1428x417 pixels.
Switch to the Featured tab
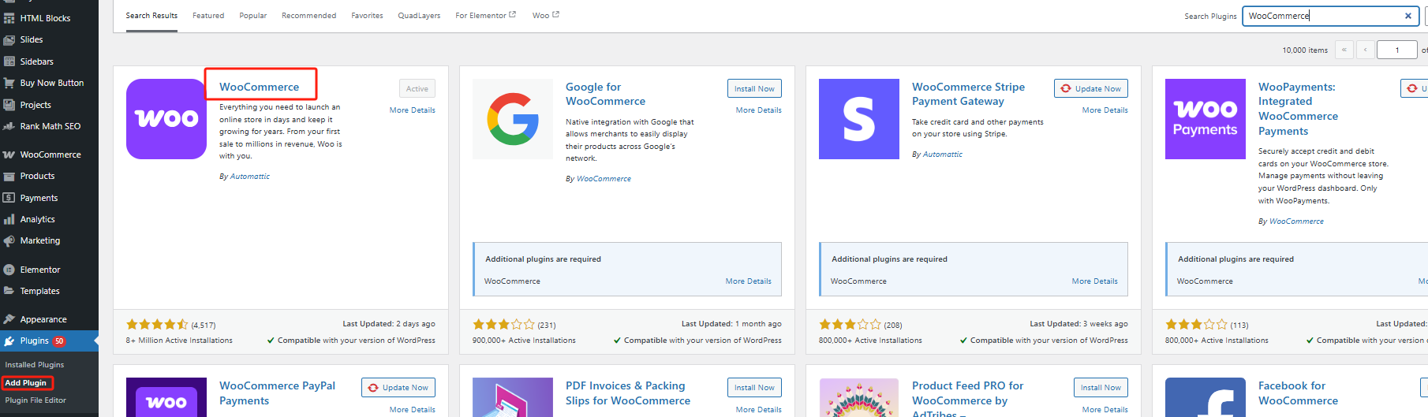(x=208, y=16)
